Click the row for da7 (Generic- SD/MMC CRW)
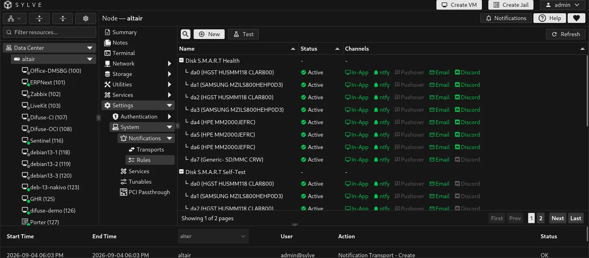This screenshot has height=258, width=589. (x=382, y=160)
